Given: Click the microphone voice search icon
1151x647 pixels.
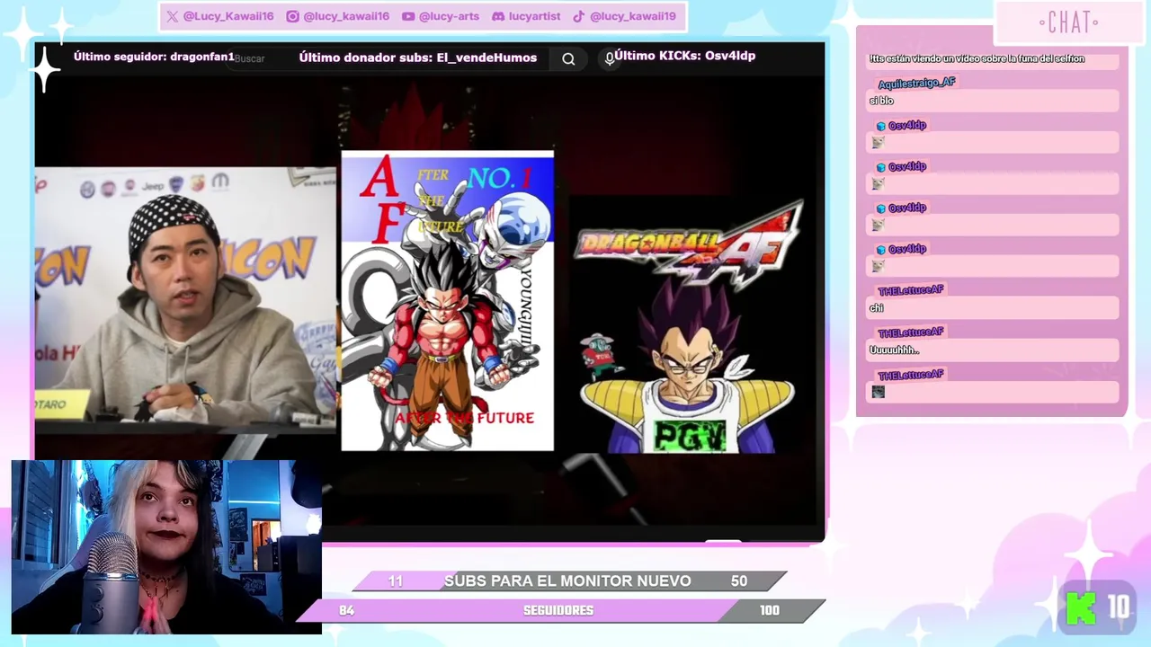Looking at the screenshot, I should pos(609,58).
